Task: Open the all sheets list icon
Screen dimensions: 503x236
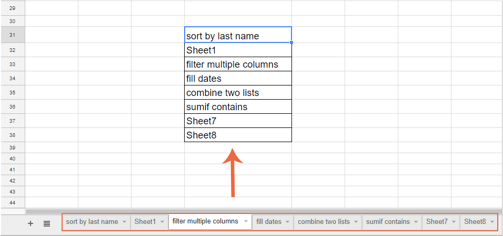Action: tap(47, 223)
